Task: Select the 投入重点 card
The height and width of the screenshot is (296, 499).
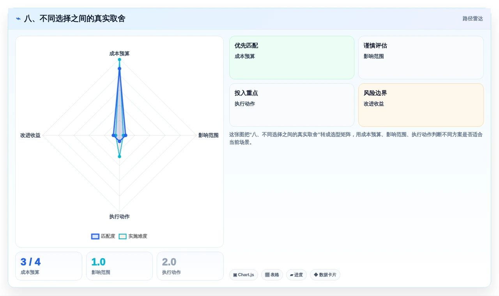Action: tap(292, 105)
